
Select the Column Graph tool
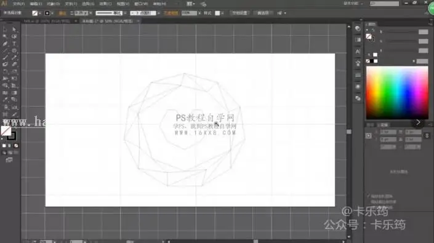14,107
